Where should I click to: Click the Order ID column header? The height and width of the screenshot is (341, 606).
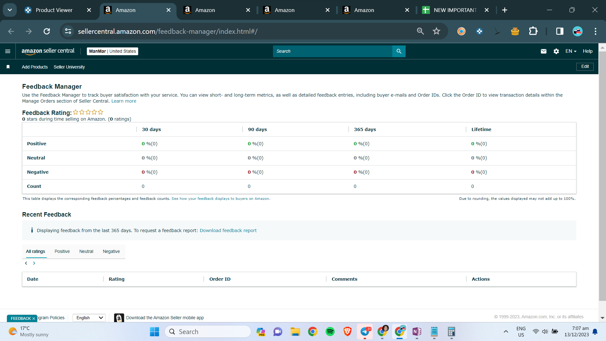pyautogui.click(x=220, y=279)
